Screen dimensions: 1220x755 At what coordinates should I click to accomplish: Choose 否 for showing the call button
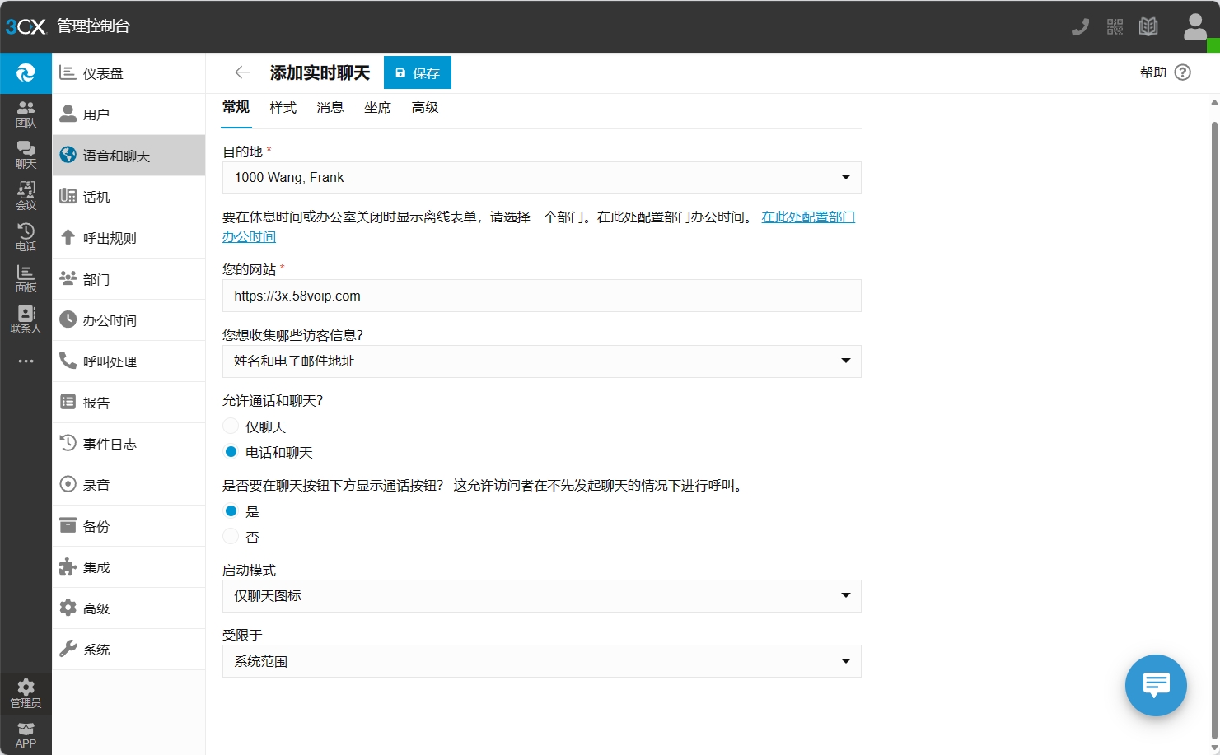tap(231, 536)
